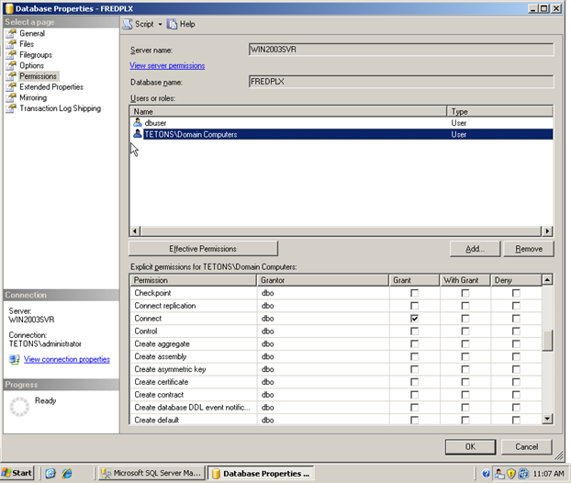Check With Grant for Connect permission
The image size is (571, 483).
465,319
